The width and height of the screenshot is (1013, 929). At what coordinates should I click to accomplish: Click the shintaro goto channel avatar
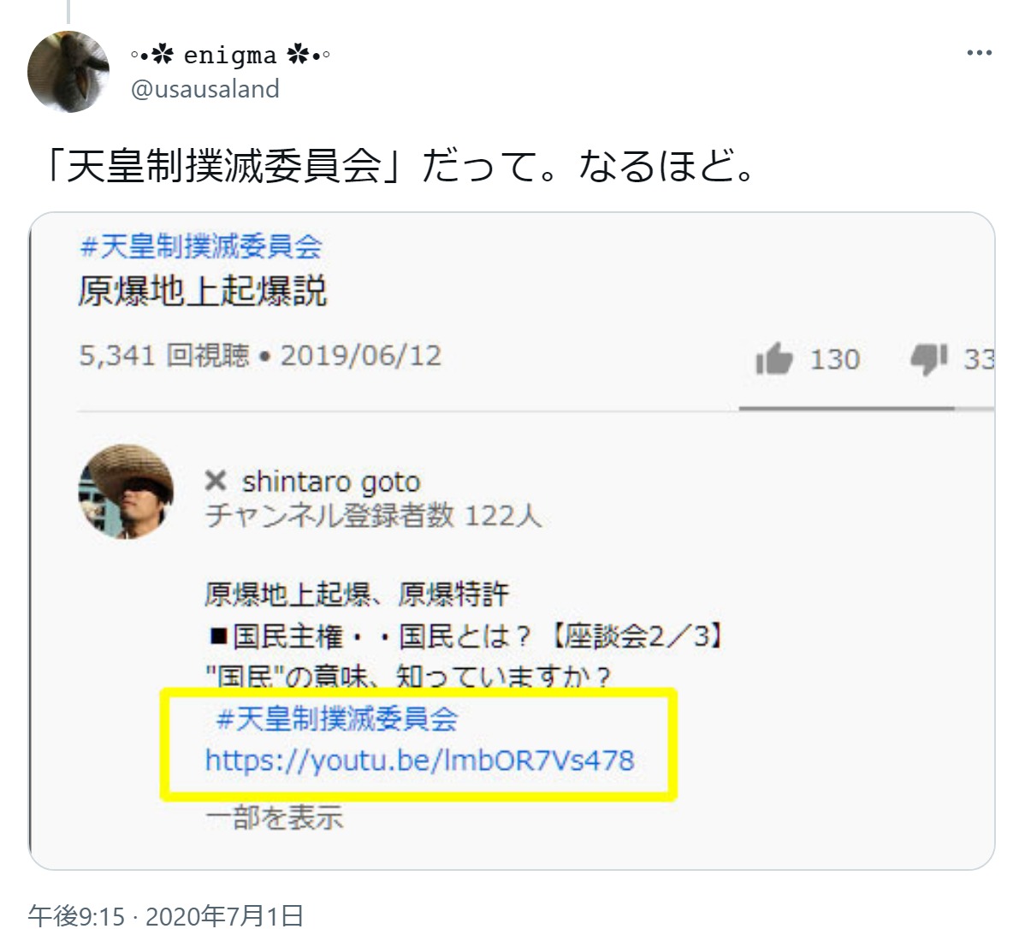126,491
